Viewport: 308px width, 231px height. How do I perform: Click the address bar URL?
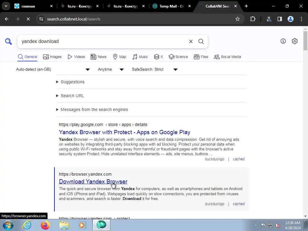[x=73, y=19]
